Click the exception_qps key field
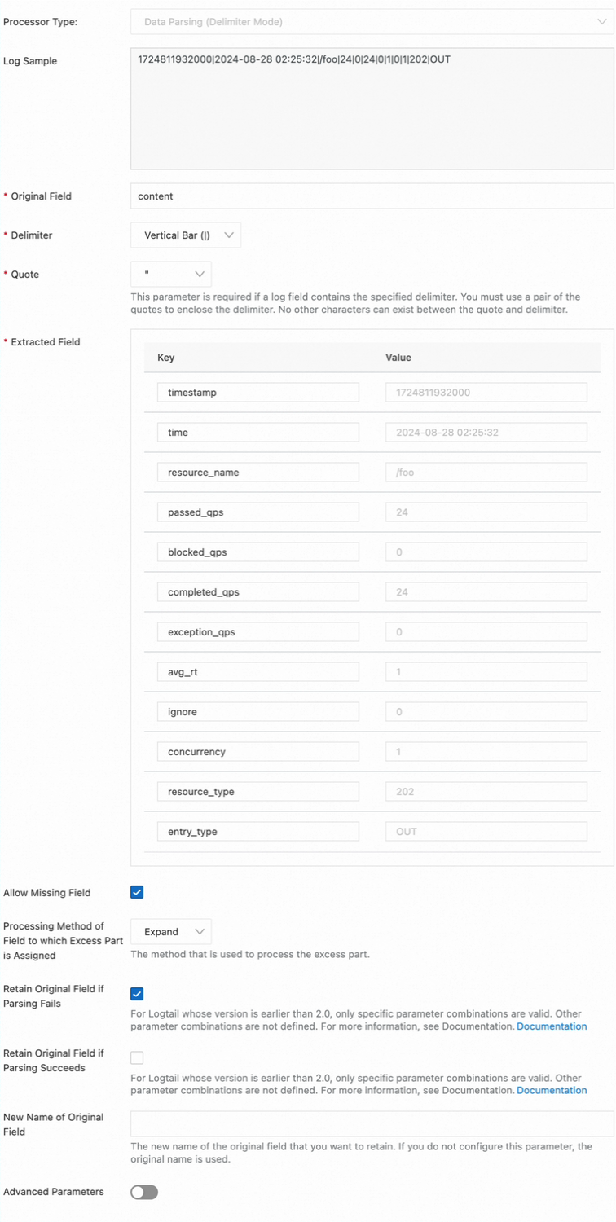Screen dimensions: 616x1222 tap(257, 632)
